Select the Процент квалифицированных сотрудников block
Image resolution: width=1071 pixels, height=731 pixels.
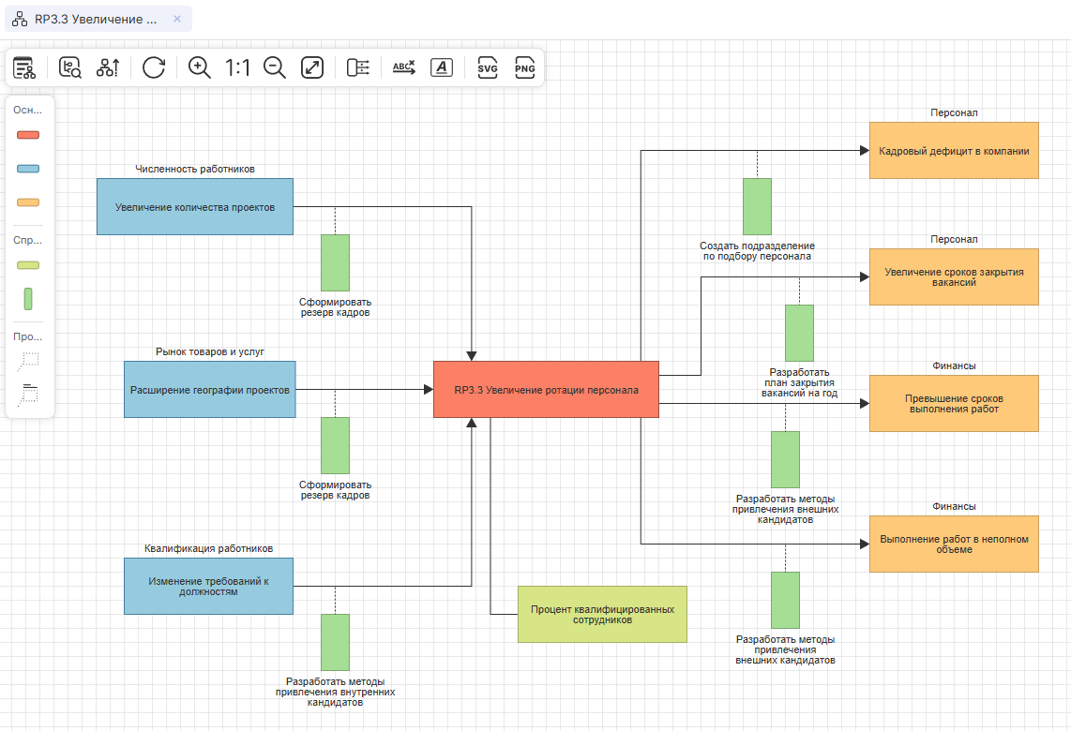click(x=602, y=614)
